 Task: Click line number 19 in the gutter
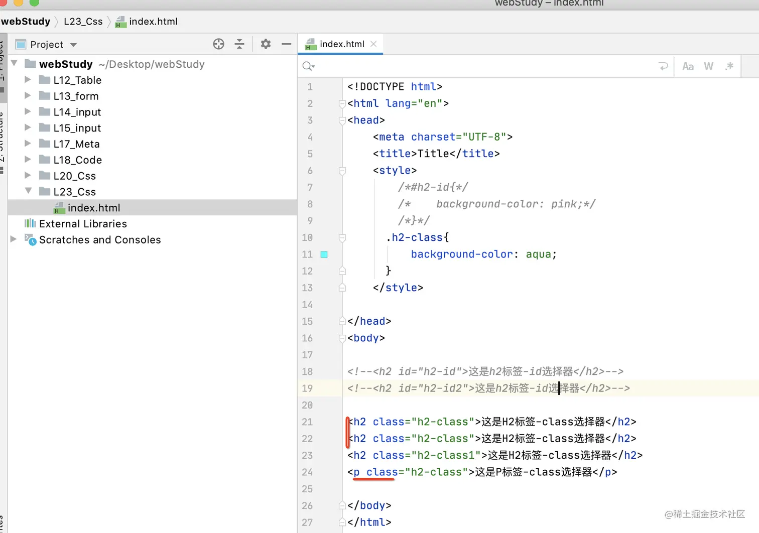(x=307, y=388)
